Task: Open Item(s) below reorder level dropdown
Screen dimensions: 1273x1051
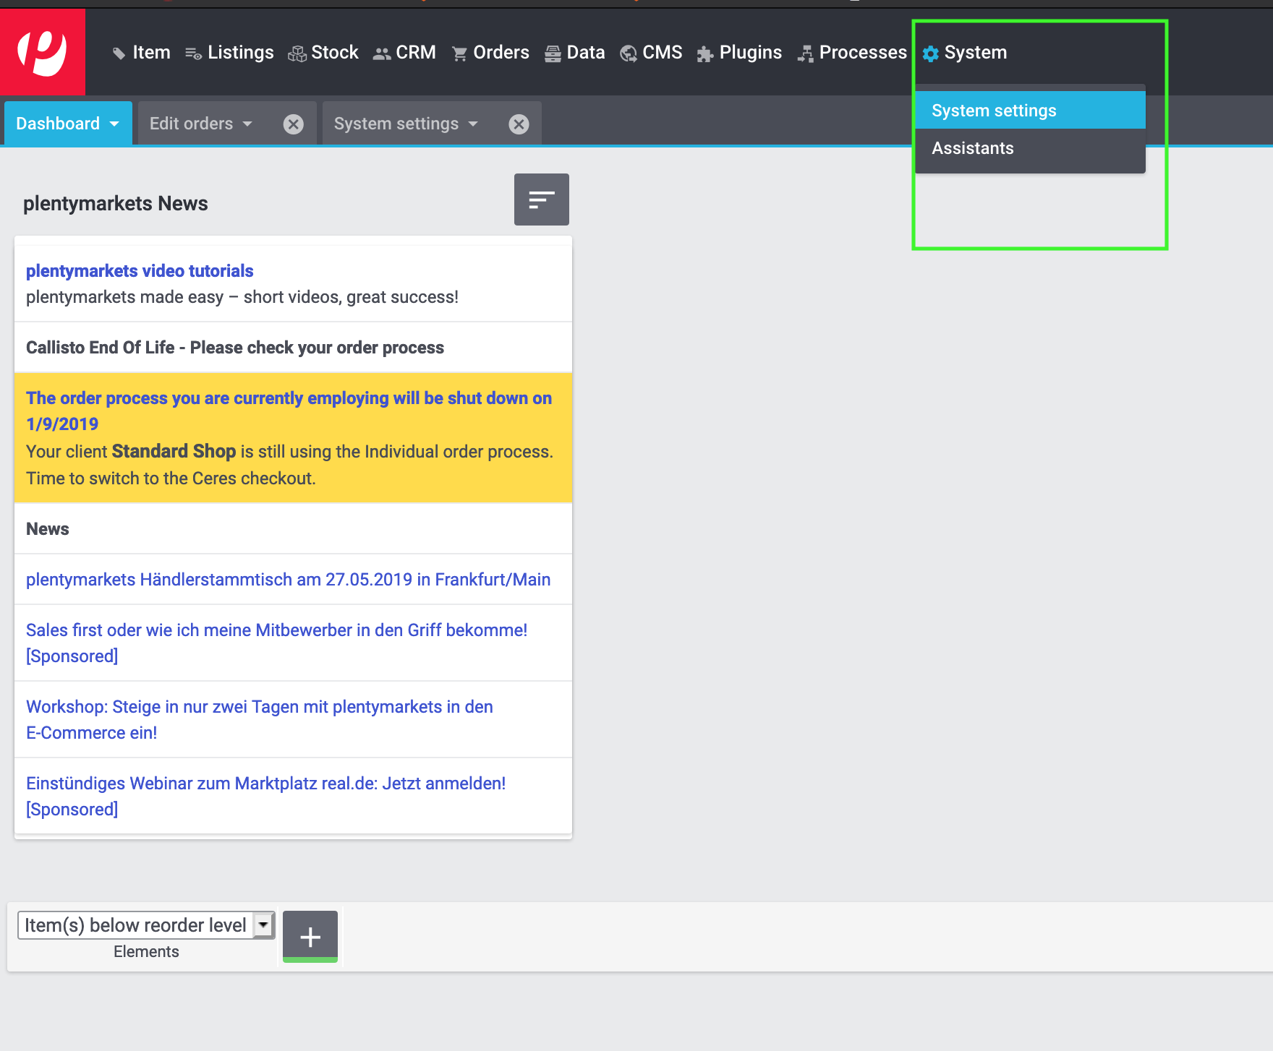Action: (146, 925)
